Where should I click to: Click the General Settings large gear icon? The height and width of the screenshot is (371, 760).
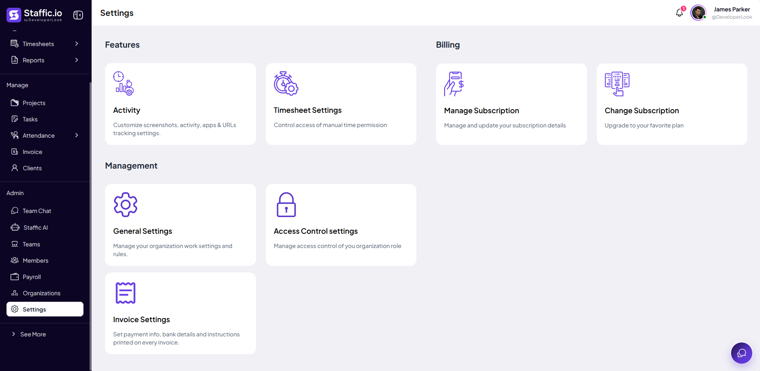125,204
